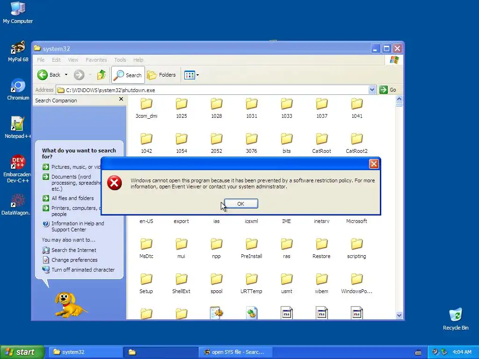Open DataWagon desktop shortcut
The width and height of the screenshot is (479, 359).
(x=15, y=204)
